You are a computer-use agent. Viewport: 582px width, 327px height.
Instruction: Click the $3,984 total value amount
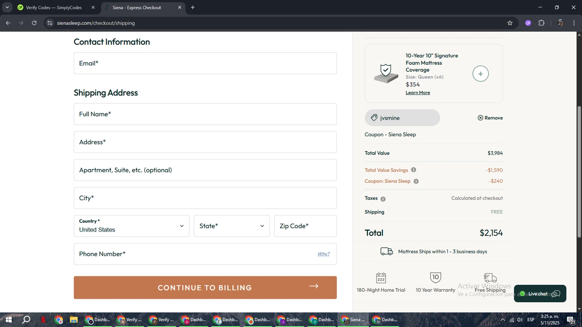(495, 153)
